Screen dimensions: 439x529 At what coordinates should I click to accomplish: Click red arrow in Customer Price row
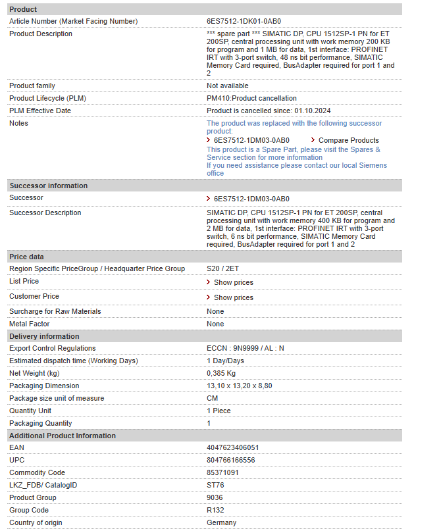pyautogui.click(x=209, y=297)
